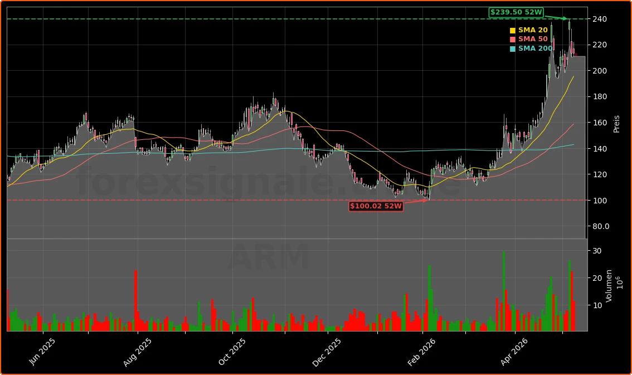Screen dimensions: 632x375
Task: Select the SMA 50 legend entry
Action: coord(528,39)
